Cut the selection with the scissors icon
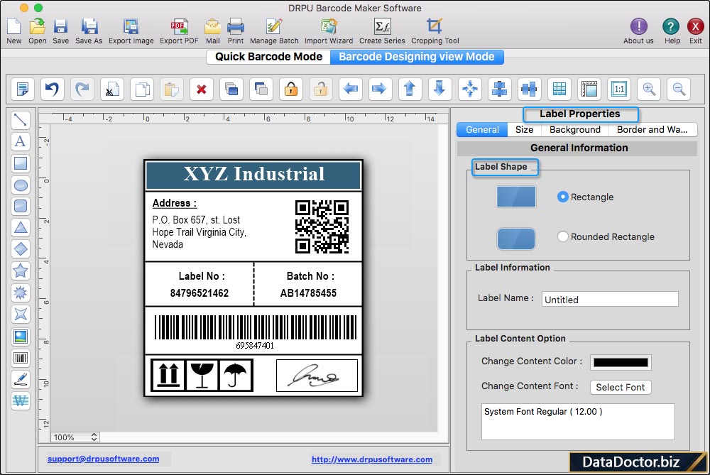 [x=112, y=89]
